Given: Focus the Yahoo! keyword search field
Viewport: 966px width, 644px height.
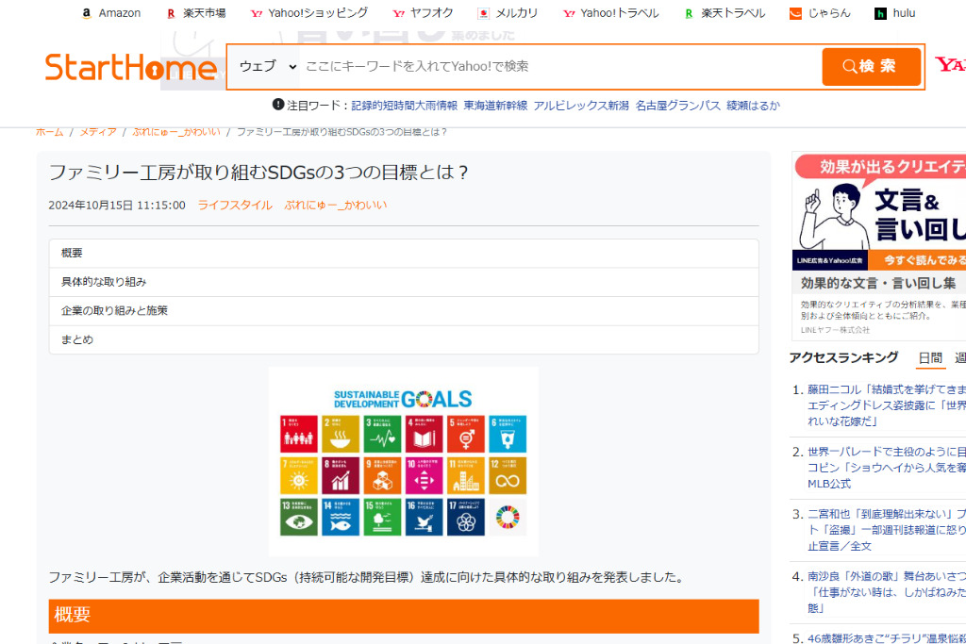Looking at the screenshot, I should [x=560, y=67].
